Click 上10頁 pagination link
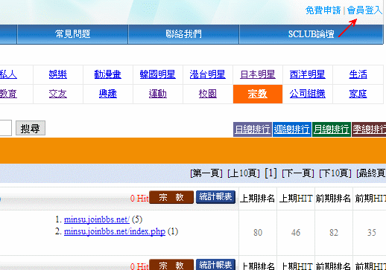 tap(244, 173)
